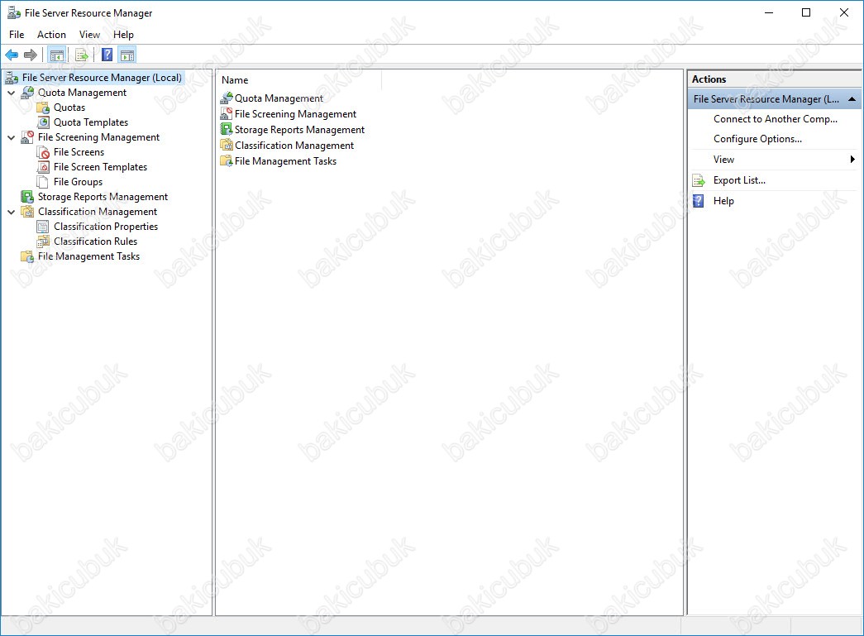Click the Quota Templates icon in tree
Image resolution: width=864 pixels, height=636 pixels.
(x=43, y=122)
